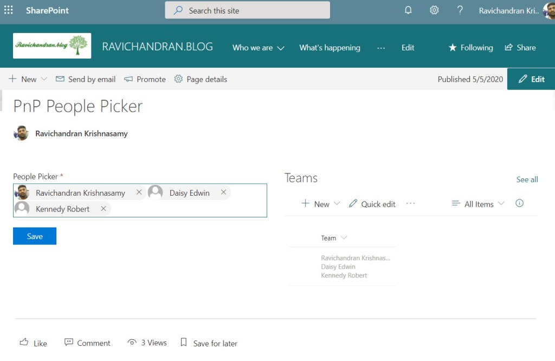Expand the Who we are navigation dropdown
The height and width of the screenshot is (361, 555).
pos(282,48)
